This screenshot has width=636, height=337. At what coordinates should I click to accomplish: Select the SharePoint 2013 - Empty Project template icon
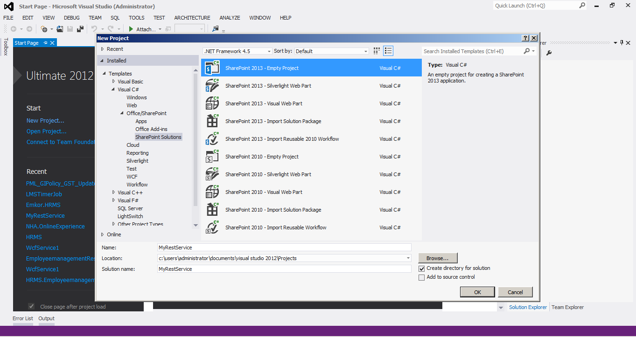[212, 68]
